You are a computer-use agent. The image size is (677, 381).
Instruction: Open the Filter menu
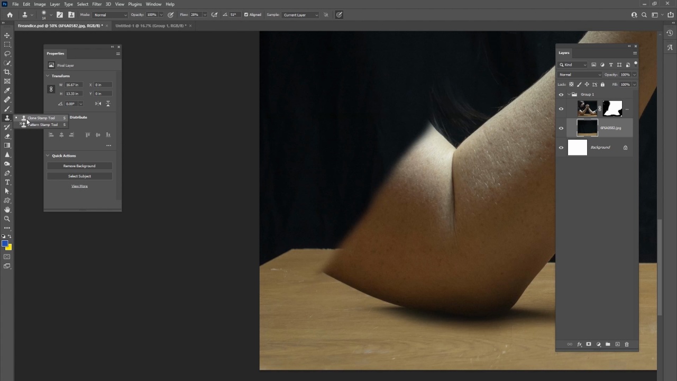(x=97, y=4)
